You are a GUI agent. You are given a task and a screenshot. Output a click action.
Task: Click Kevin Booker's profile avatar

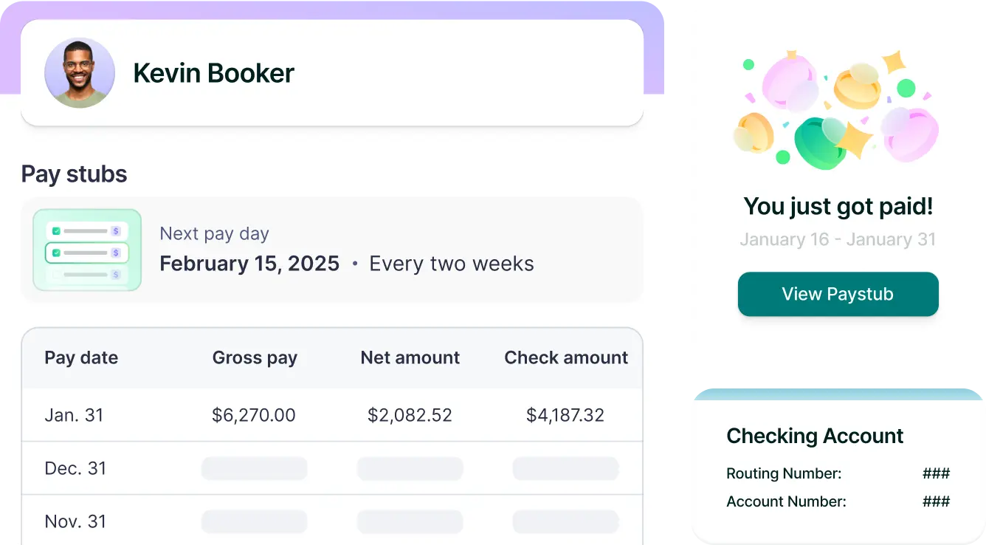(x=80, y=73)
